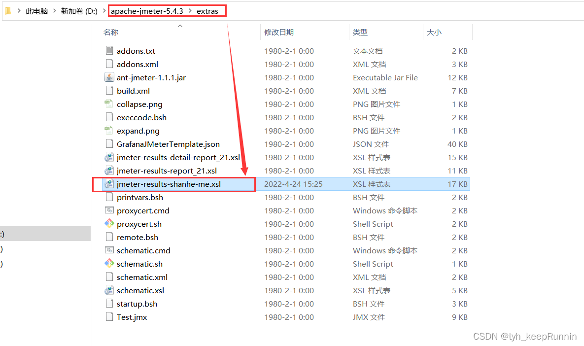Click the GrafanaJMeterTemplate.json file icon
Viewport: 584px width, 346px height.
tap(109, 144)
